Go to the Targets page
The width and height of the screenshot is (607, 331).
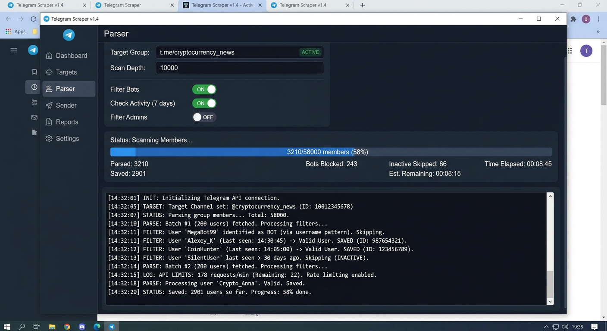coord(69,72)
